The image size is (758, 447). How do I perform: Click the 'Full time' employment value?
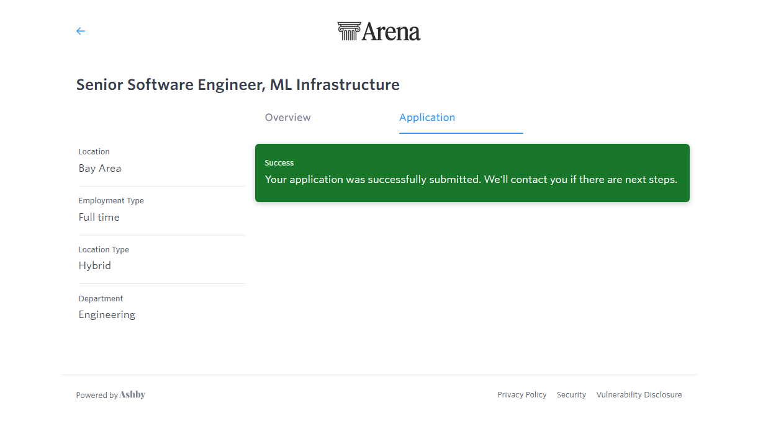click(x=99, y=218)
